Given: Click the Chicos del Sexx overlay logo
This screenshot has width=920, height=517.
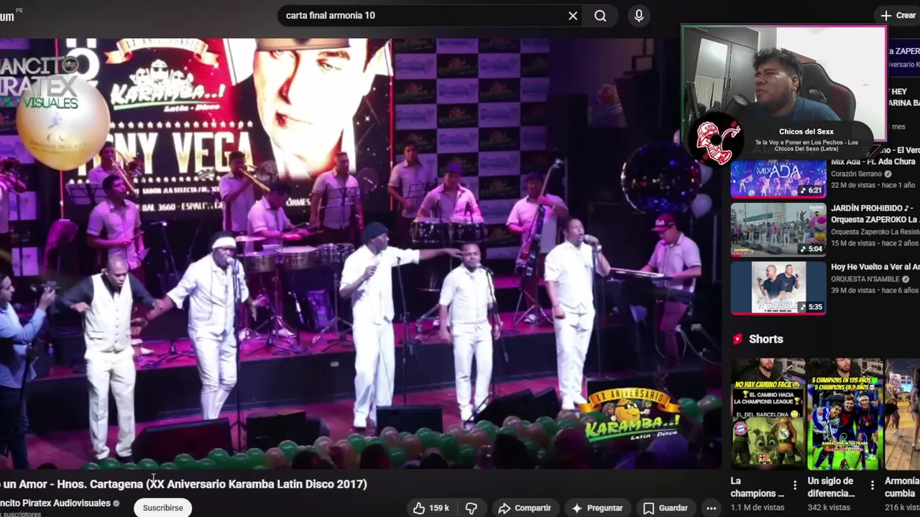Looking at the screenshot, I should click(717, 140).
